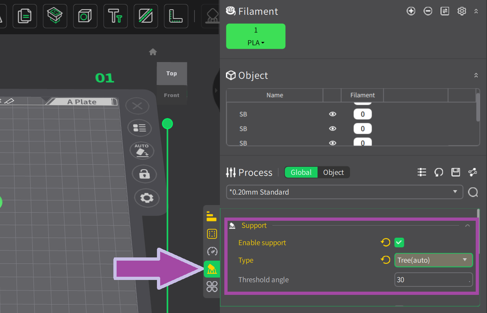Remove filament using the minus icon

pyautogui.click(x=428, y=11)
